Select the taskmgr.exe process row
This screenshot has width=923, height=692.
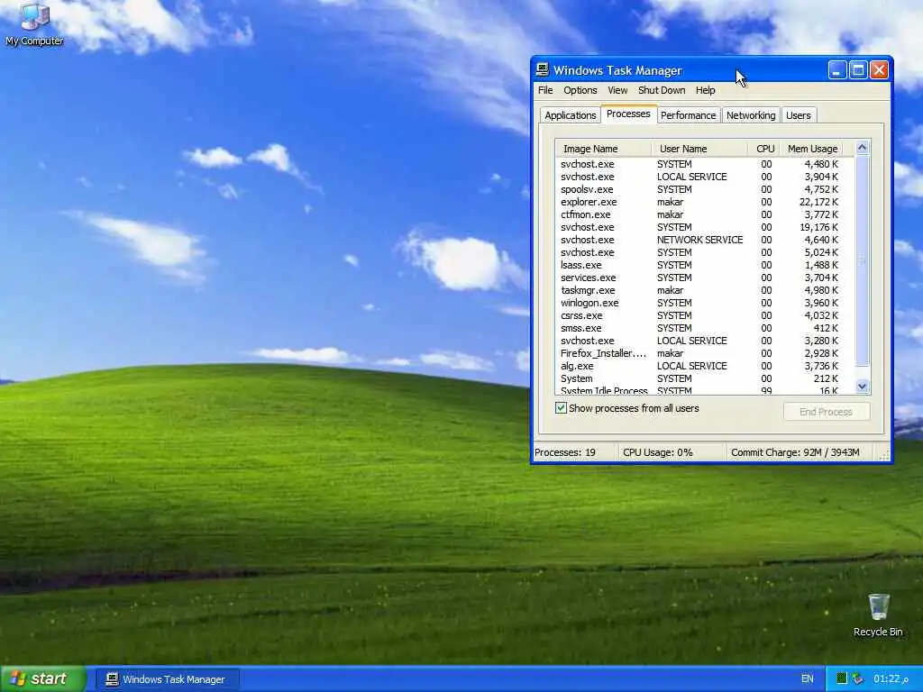click(x=699, y=290)
